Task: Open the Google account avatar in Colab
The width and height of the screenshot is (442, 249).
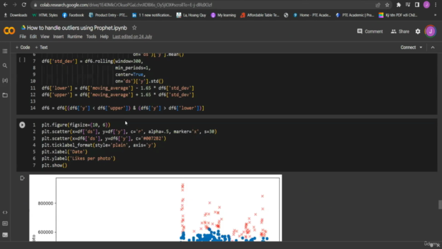Action: tap(430, 31)
